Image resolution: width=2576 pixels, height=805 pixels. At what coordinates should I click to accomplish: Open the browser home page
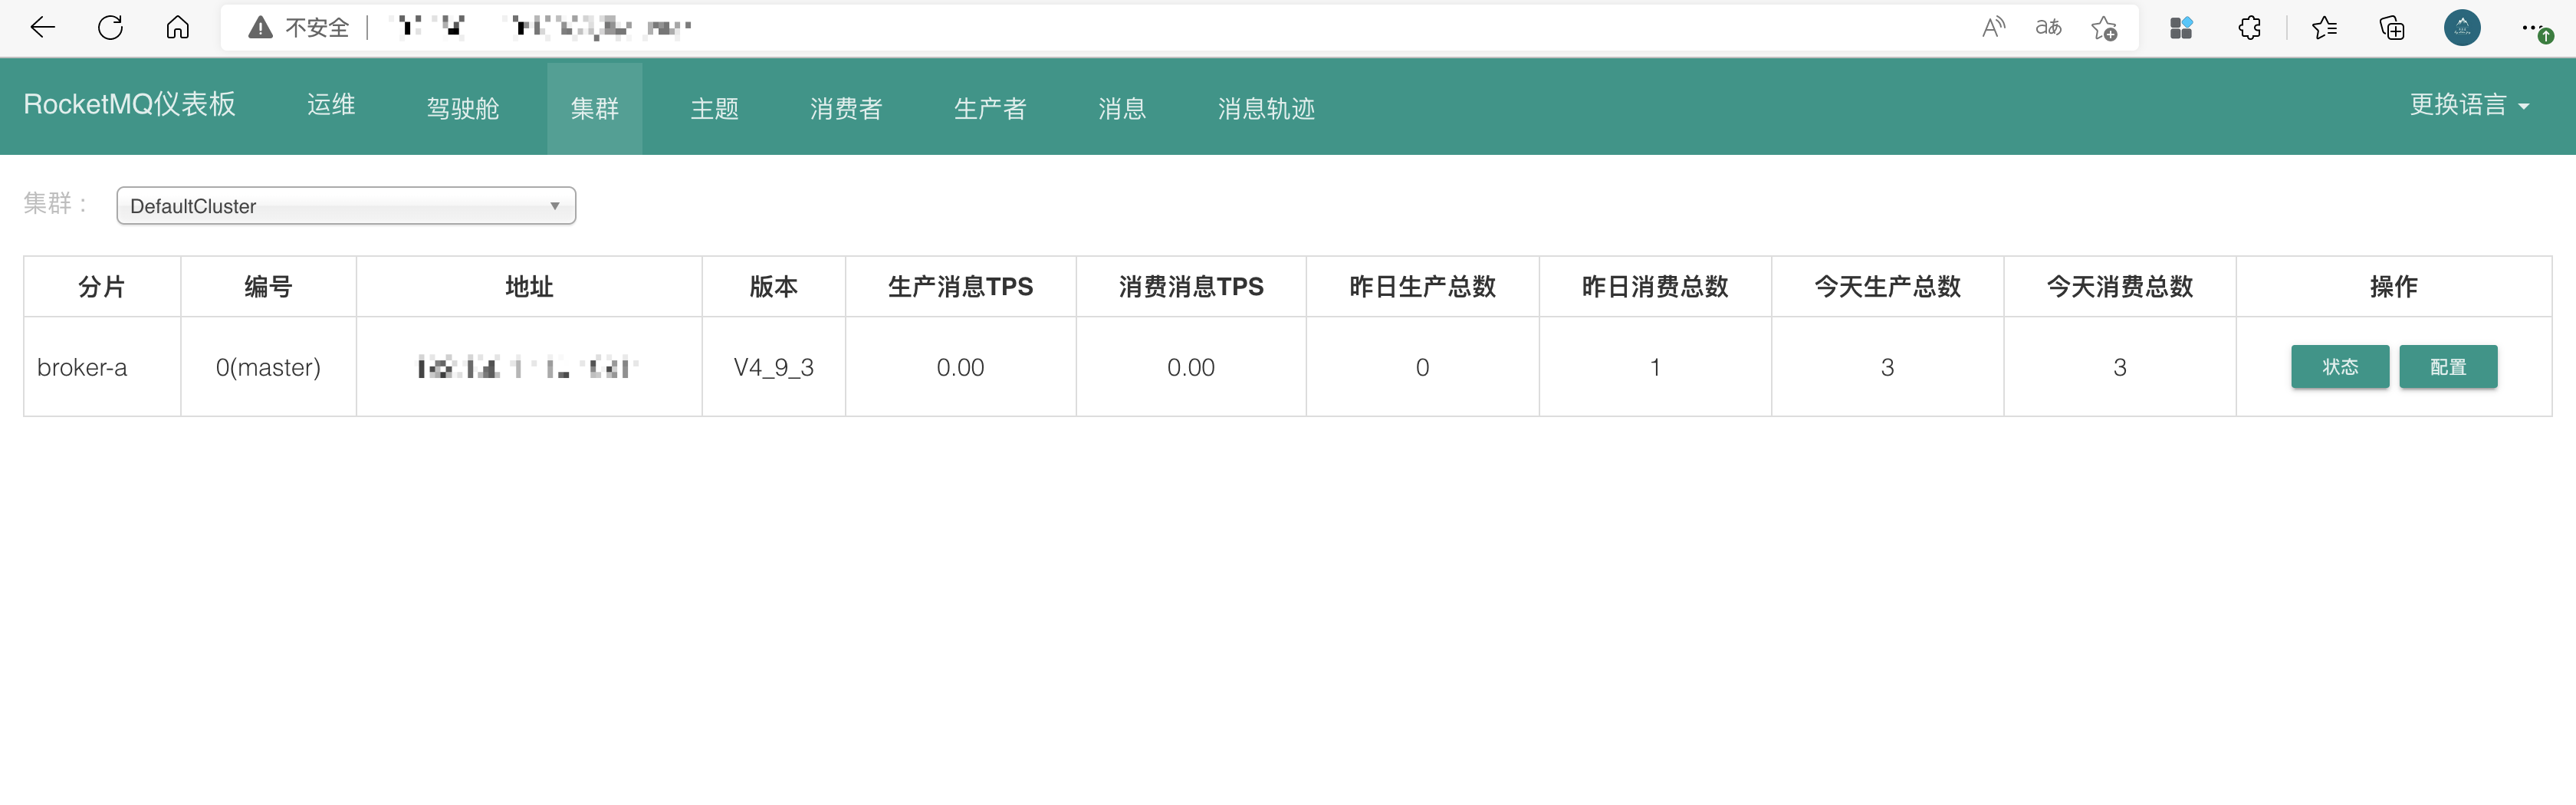click(x=177, y=27)
